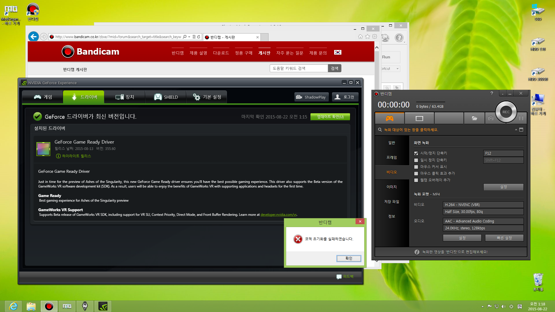
Task: Open 제품 설명 menu on Bandicam website
Action: pyautogui.click(x=198, y=53)
